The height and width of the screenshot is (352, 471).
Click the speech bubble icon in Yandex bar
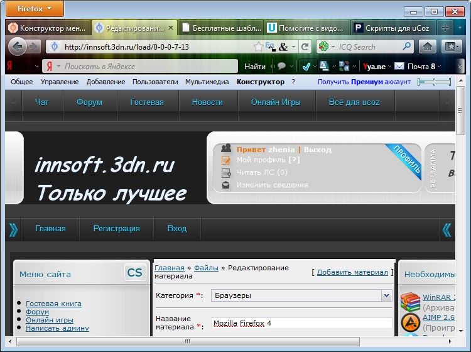click(x=281, y=66)
